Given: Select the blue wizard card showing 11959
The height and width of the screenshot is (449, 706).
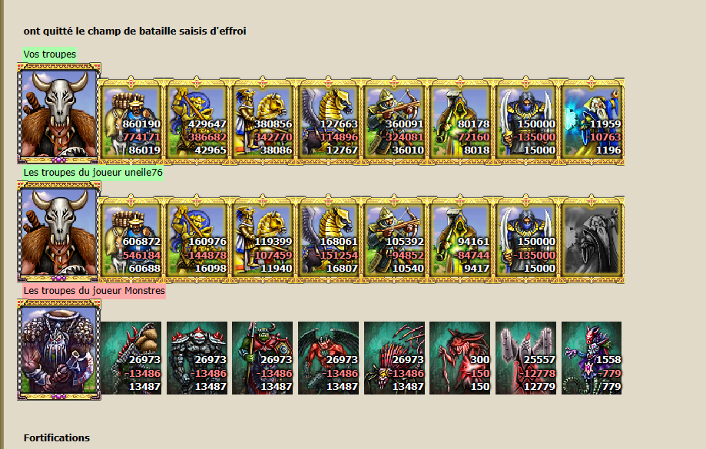Looking at the screenshot, I should (x=592, y=121).
